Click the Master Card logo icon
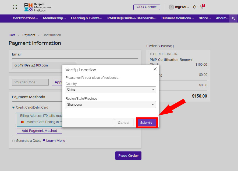 [23, 122]
